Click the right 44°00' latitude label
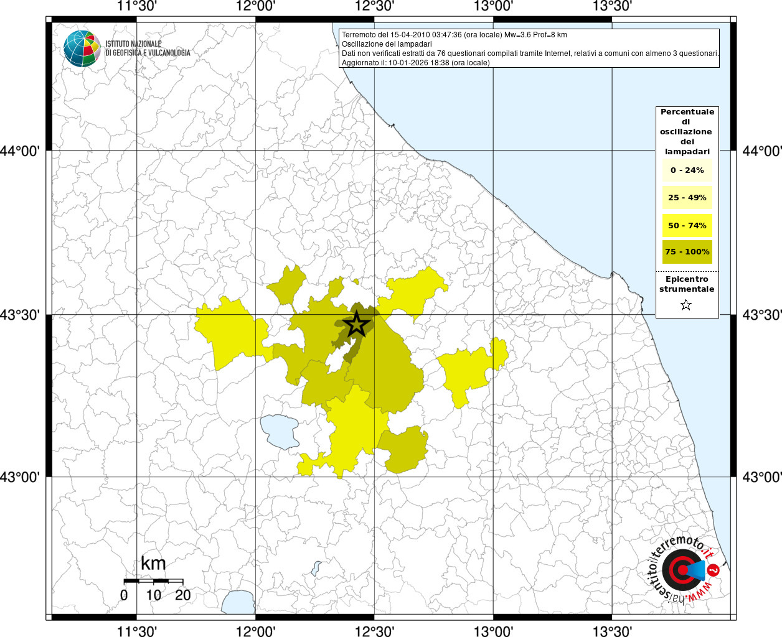This screenshot has height=637, width=782. coord(762,151)
